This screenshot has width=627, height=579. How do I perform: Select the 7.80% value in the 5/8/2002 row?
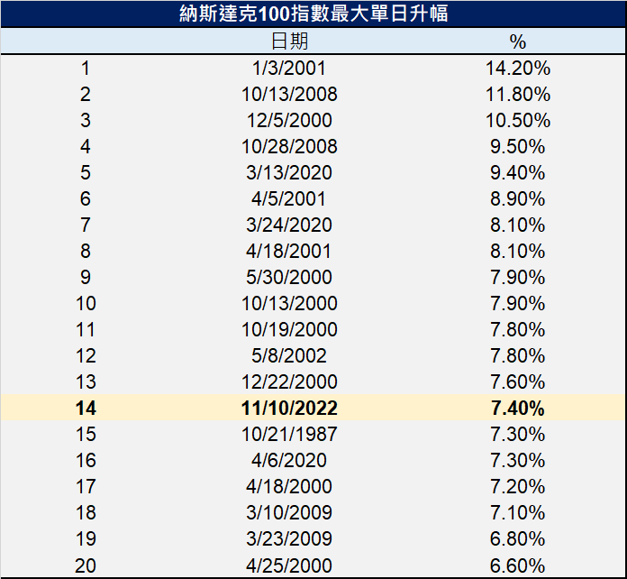click(x=518, y=355)
